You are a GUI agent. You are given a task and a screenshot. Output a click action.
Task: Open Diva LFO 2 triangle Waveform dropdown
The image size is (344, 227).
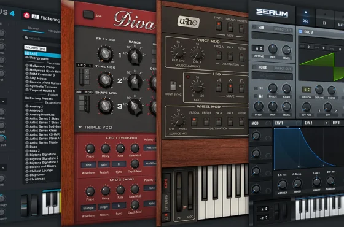88,208
